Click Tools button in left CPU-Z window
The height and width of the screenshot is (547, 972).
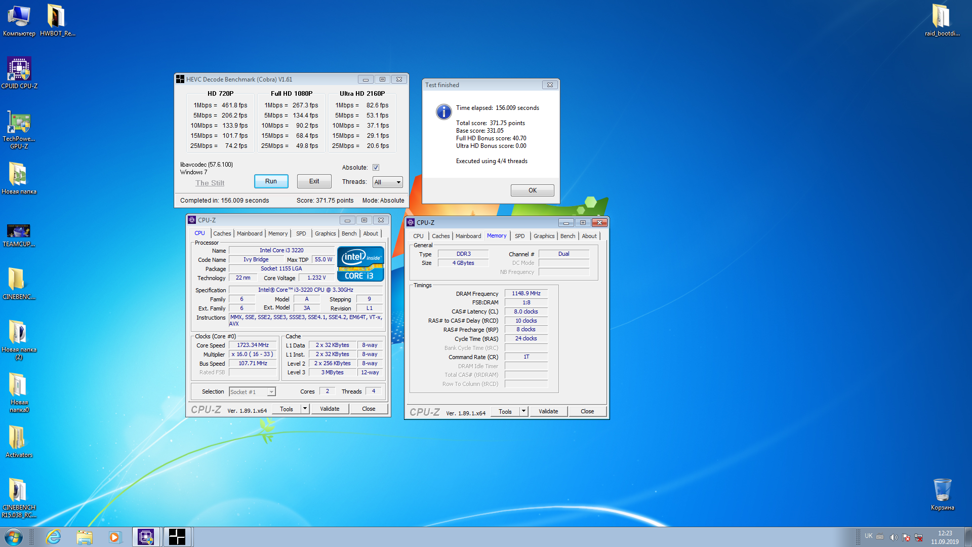(x=287, y=409)
